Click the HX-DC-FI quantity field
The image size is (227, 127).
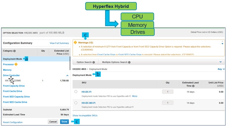click(168, 91)
